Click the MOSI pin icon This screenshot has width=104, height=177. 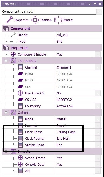(21, 74)
